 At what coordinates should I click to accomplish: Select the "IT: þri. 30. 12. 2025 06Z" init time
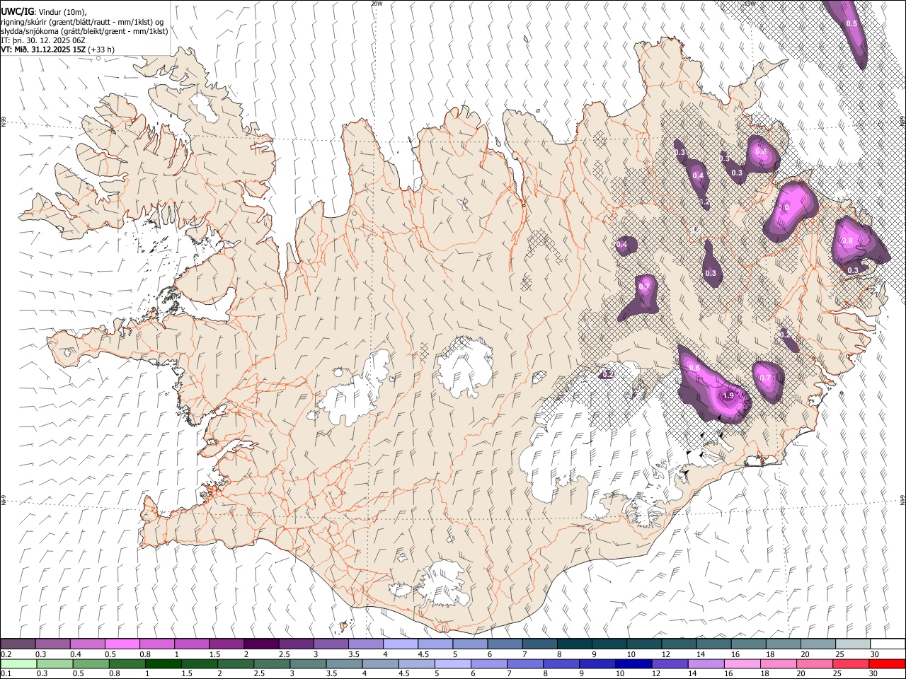[x=43, y=40]
